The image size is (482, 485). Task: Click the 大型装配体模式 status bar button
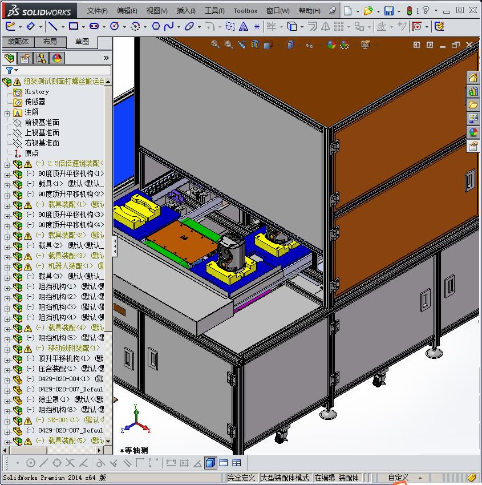coord(285,478)
